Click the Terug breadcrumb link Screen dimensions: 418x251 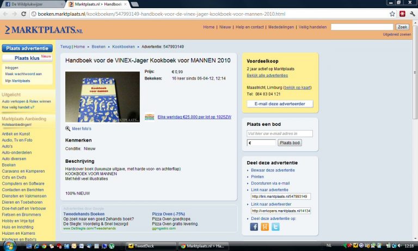(65, 46)
